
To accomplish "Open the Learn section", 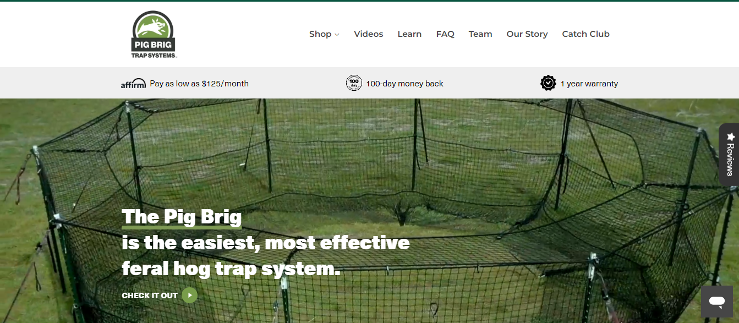I will 409,34.
